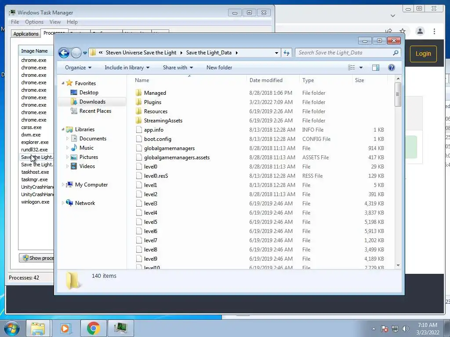Select Desktop in Favorites
450x337 pixels.
pos(89,93)
